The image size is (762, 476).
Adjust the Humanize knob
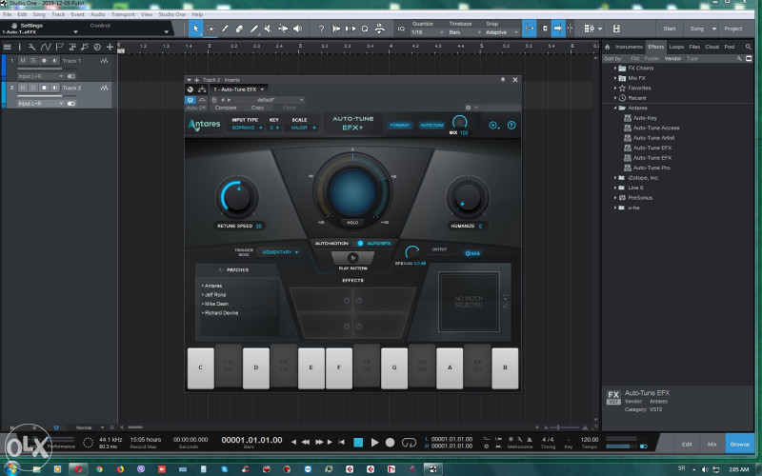tap(468, 198)
